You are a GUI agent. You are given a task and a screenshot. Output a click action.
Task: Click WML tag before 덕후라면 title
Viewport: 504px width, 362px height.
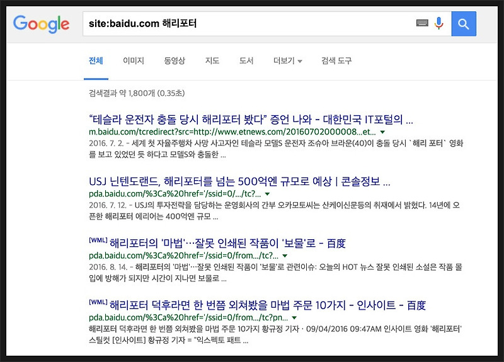click(x=98, y=302)
